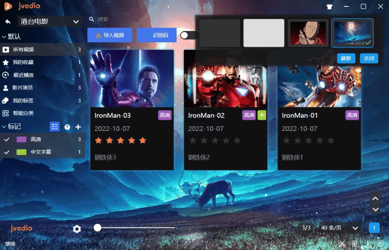Select 影片演员 in the sidebar
Screen dimensions: 389x250
tap(22, 88)
